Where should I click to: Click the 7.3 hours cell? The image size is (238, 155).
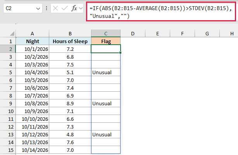click(x=70, y=127)
